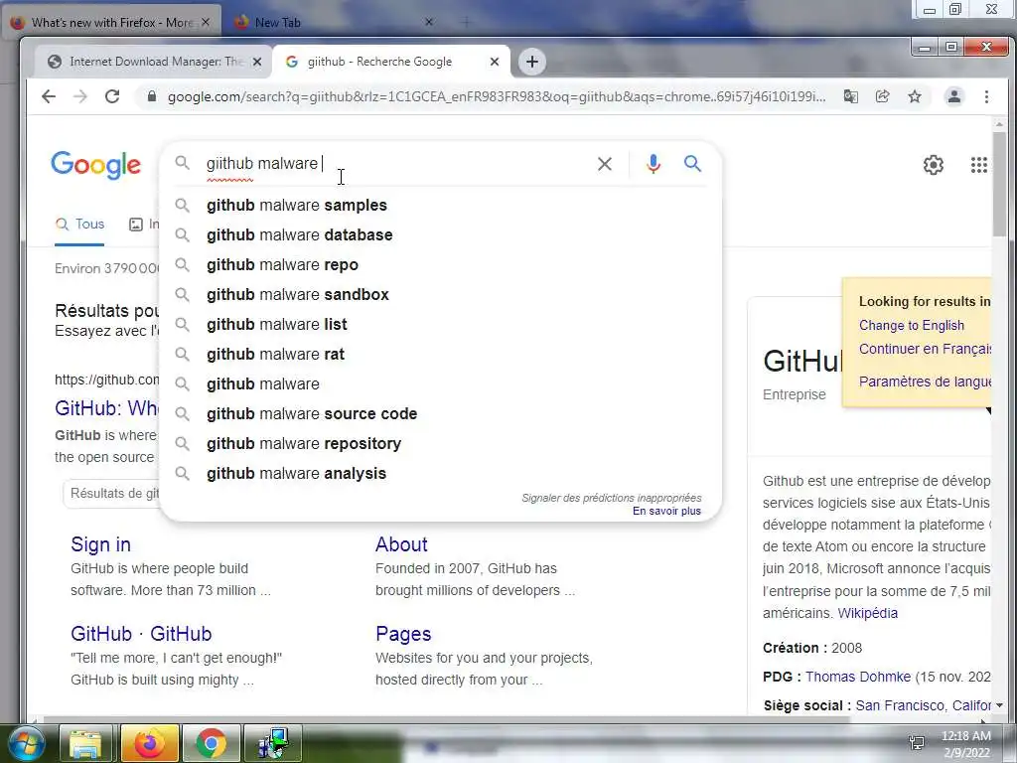Click the 'Création : 2008' text

[812, 648]
